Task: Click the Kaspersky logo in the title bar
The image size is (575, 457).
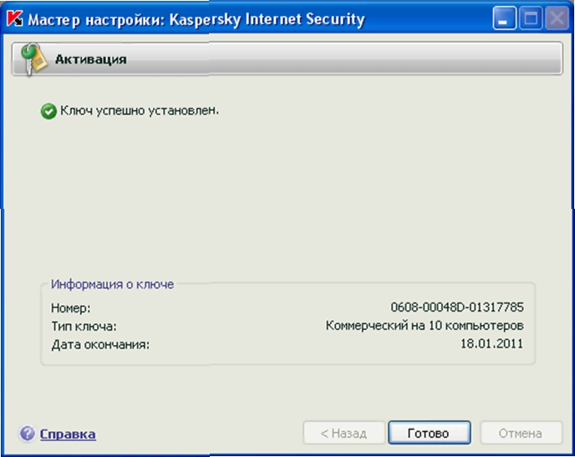Action: (x=13, y=19)
